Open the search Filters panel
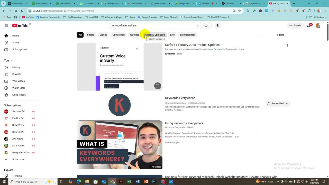This screenshot has width=329, height=185. (x=280, y=35)
